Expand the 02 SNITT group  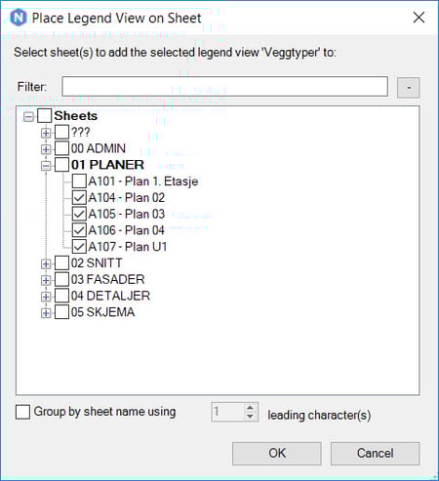click(46, 263)
